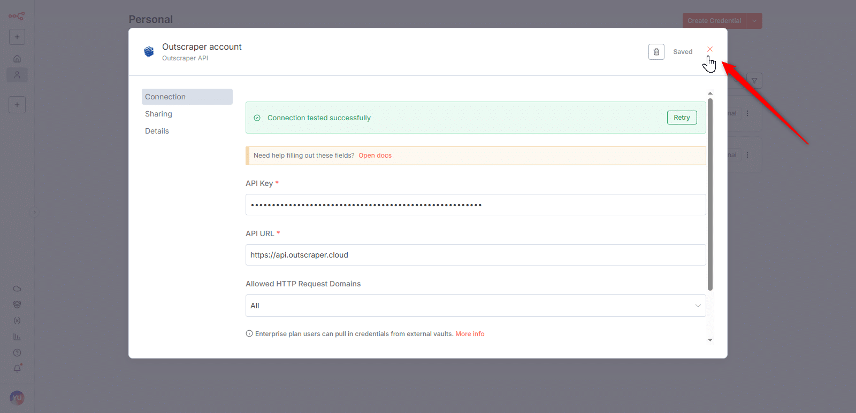Click the help question mark icon
This screenshot has height=413, width=856.
click(x=17, y=353)
